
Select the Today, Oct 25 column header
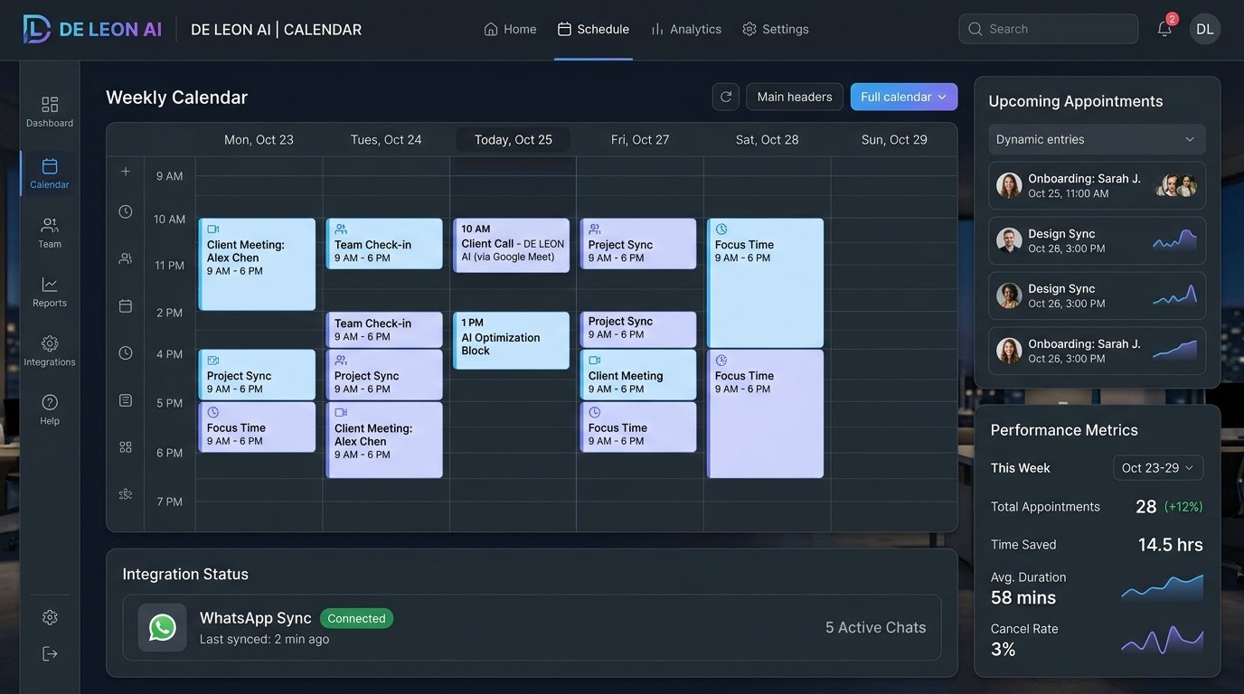coord(514,139)
